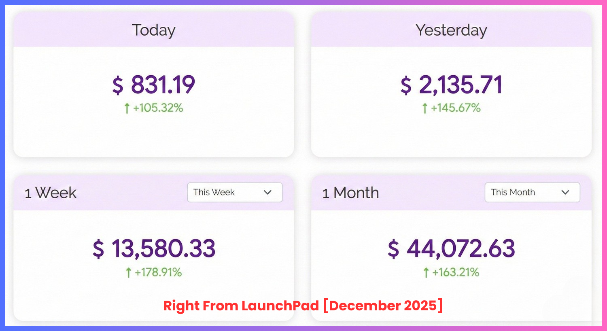Click the $ 13,580.33 weekly amount
607x331 pixels.
click(x=154, y=248)
